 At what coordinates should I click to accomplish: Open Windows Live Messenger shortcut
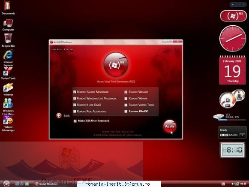[8, 107]
